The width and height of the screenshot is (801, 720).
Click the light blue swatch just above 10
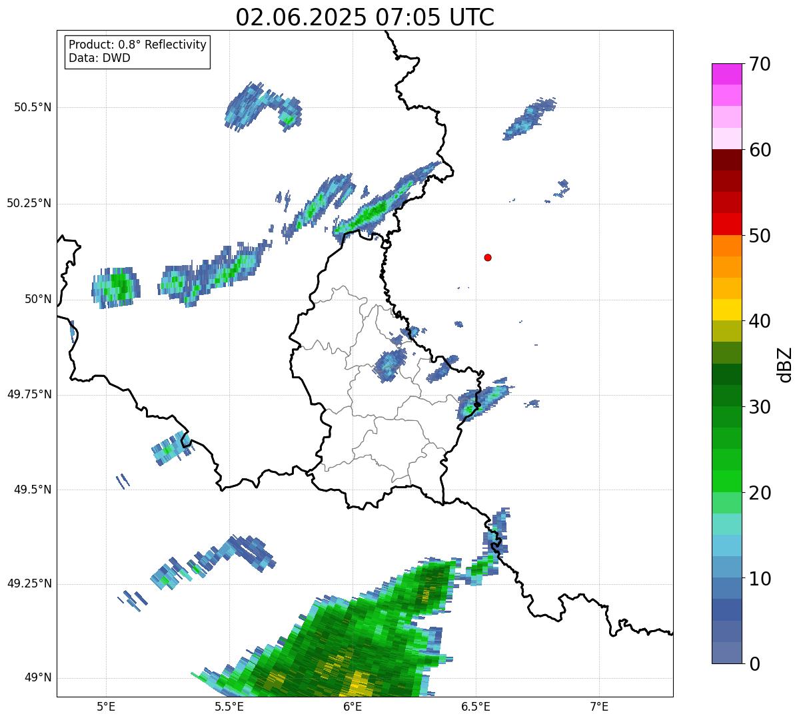(x=726, y=567)
